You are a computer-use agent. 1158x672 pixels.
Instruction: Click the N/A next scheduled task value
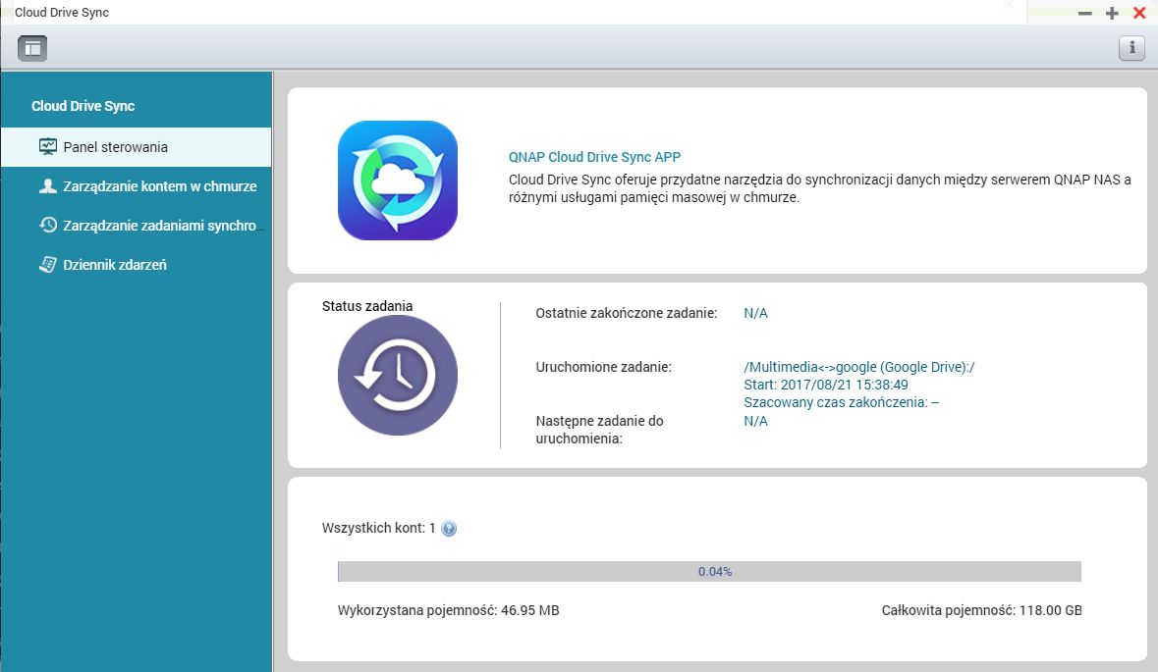(755, 421)
